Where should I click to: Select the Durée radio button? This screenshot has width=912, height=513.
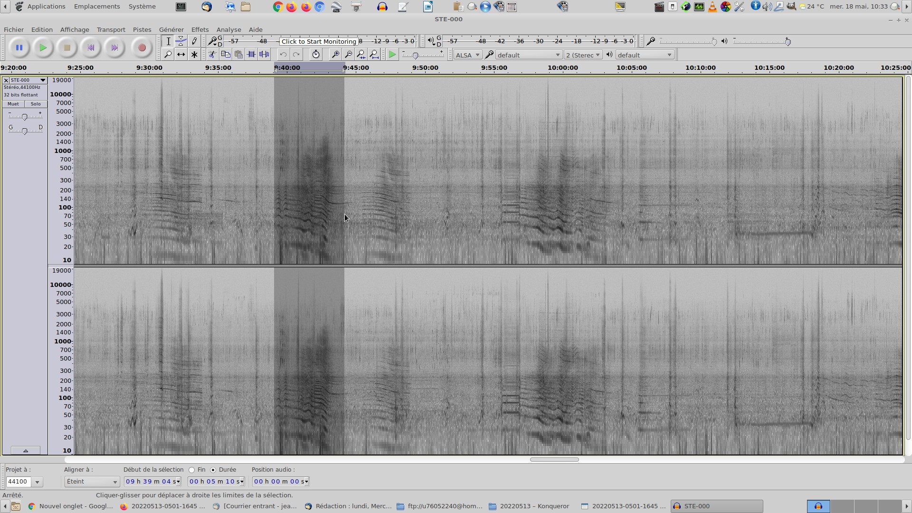coord(213,470)
